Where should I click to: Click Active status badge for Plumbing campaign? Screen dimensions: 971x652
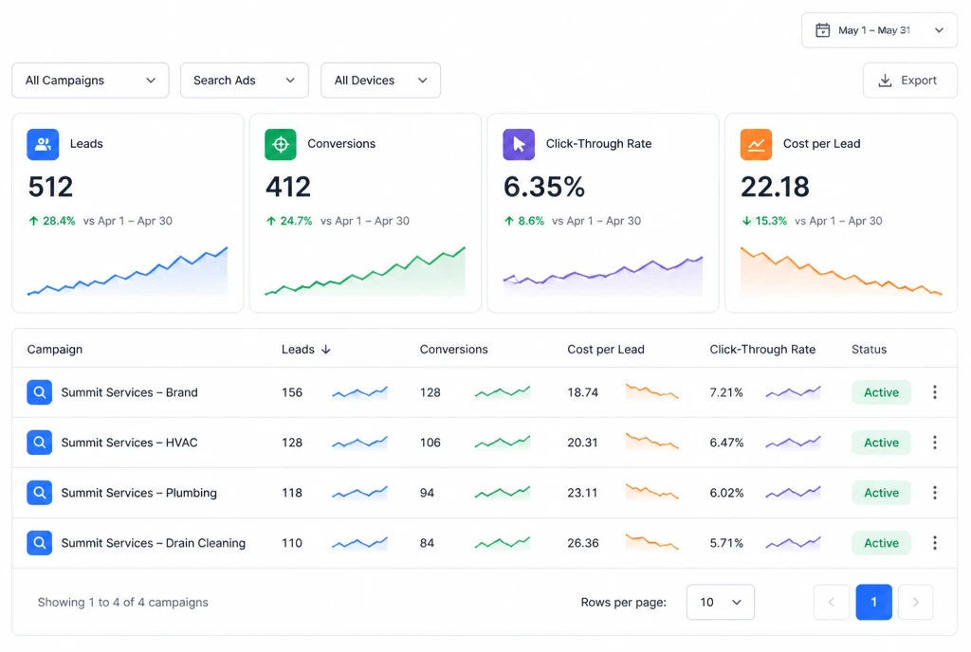click(x=881, y=493)
